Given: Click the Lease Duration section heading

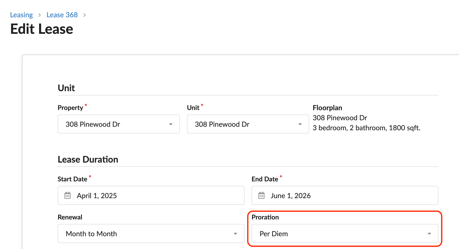Looking at the screenshot, I should coord(88,160).
